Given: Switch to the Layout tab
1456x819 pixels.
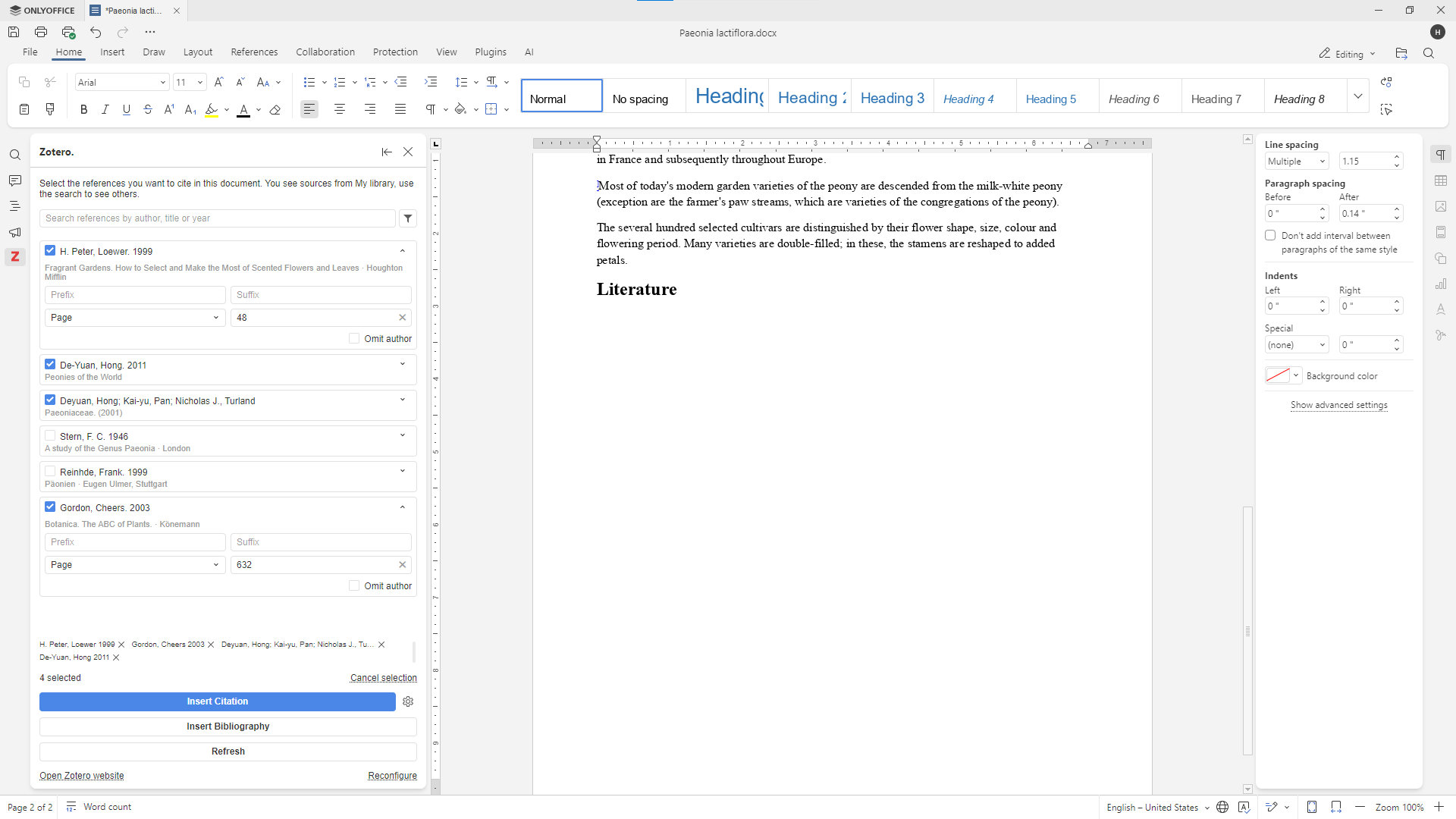Looking at the screenshot, I should point(198,52).
